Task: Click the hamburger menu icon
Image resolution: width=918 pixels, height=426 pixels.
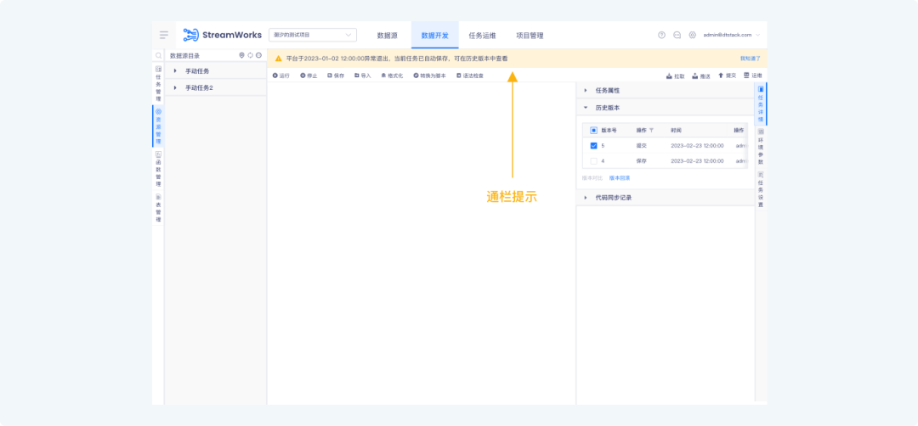Action: (x=163, y=35)
